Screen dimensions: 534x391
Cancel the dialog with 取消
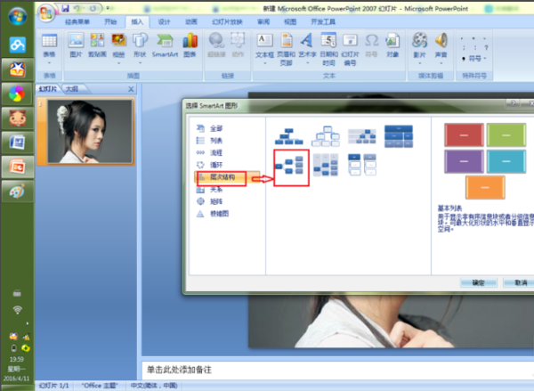519,282
